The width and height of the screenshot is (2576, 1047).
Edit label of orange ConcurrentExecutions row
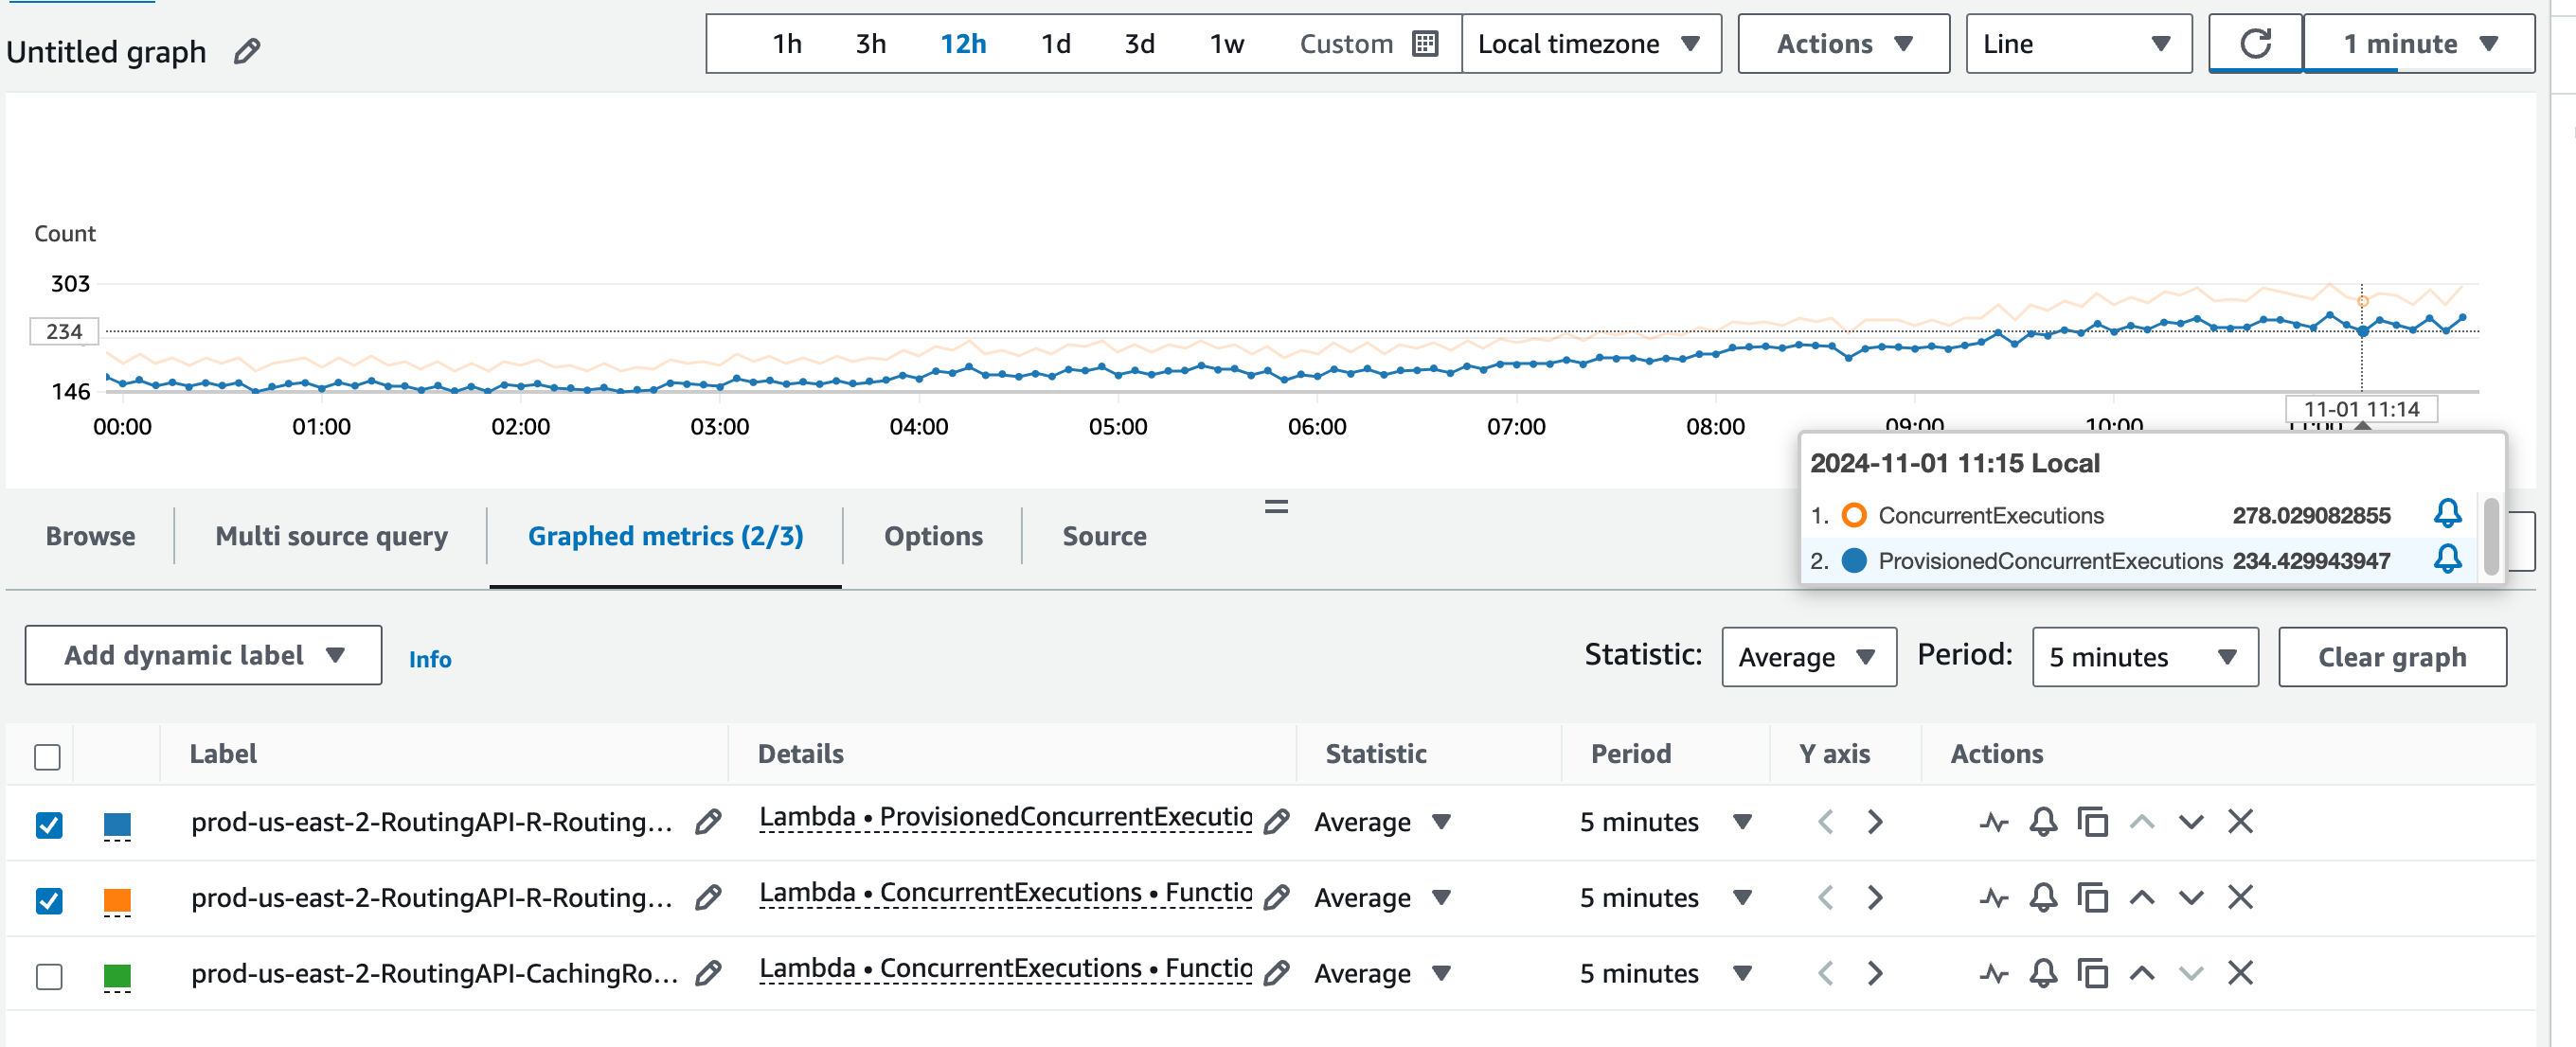coord(708,898)
